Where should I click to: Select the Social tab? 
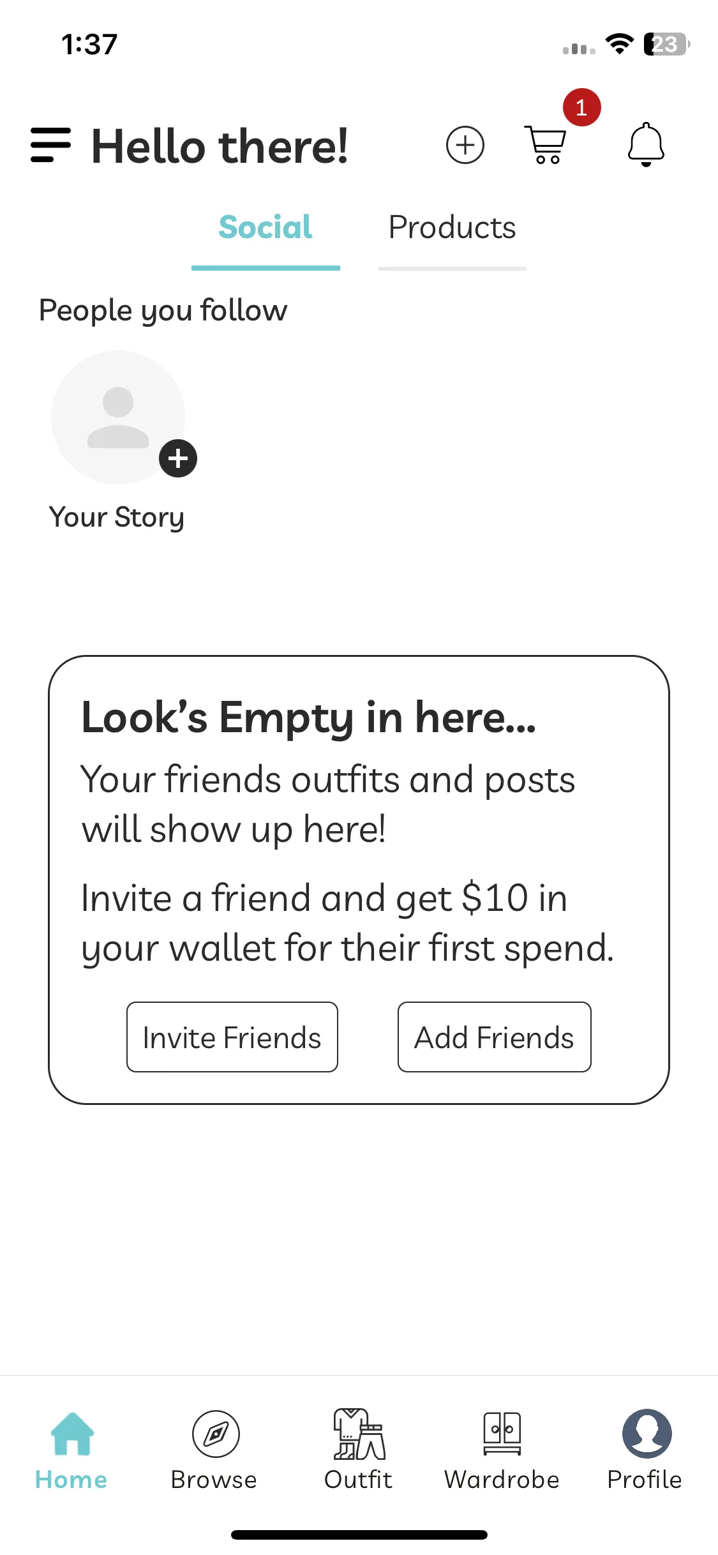[266, 228]
